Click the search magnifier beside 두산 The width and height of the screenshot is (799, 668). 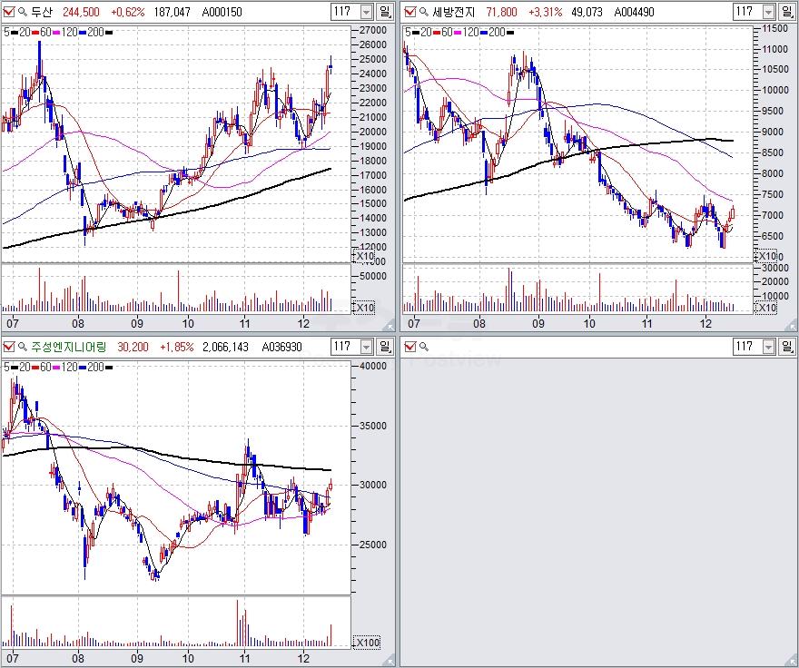pos(23,12)
